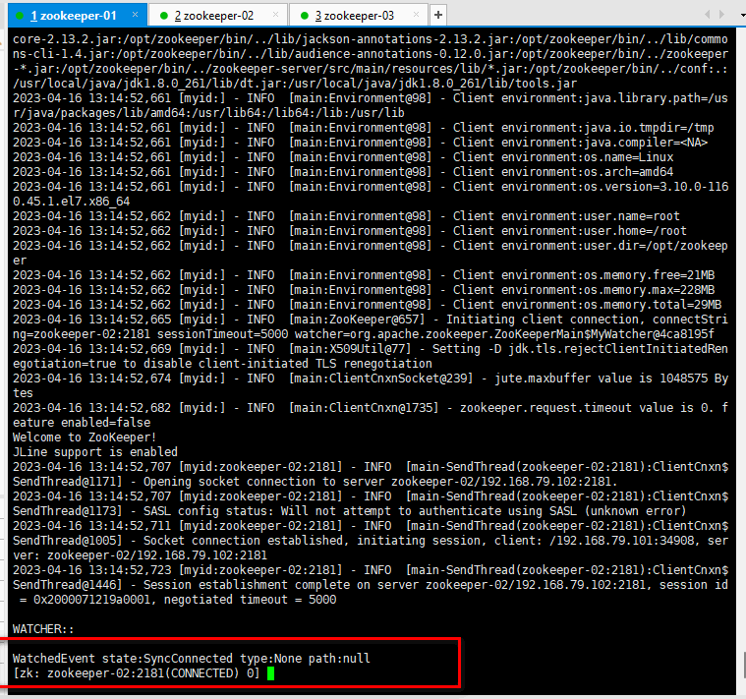Viewport: 746px width, 699px height.
Task: Click the 'Socket connection established' log line
Action: pos(371,541)
